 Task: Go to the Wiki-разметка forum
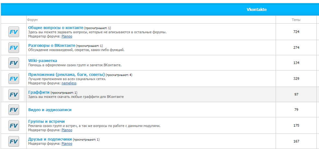click(x=42, y=60)
